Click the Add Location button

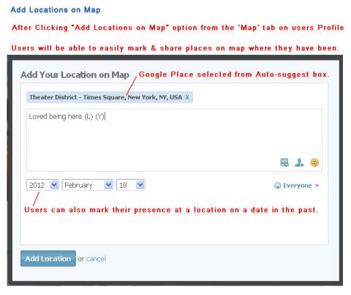pyautogui.click(x=48, y=258)
